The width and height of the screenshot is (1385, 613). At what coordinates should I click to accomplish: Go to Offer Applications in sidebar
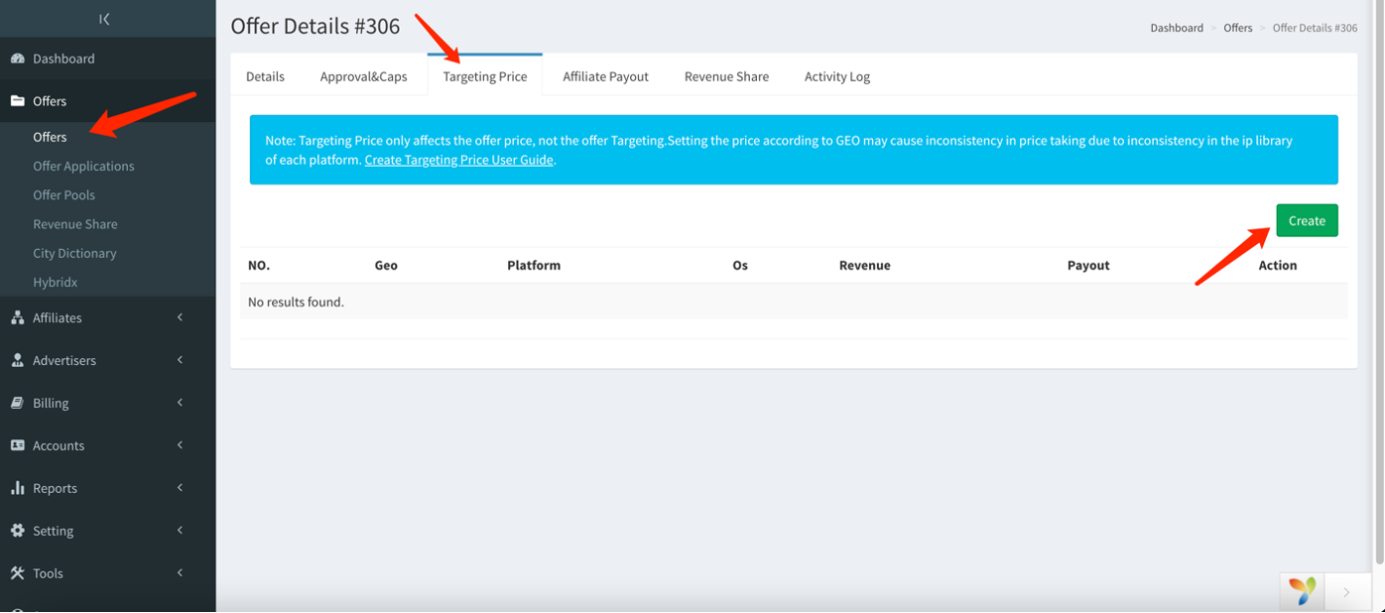[83, 166]
